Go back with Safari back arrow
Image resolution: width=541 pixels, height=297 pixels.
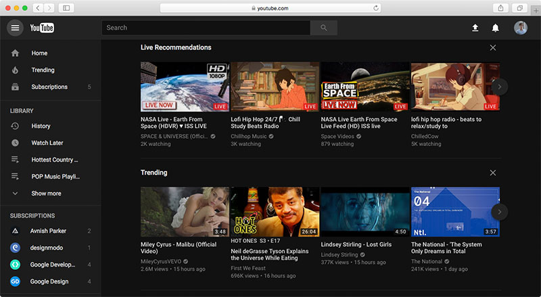tap(38, 8)
